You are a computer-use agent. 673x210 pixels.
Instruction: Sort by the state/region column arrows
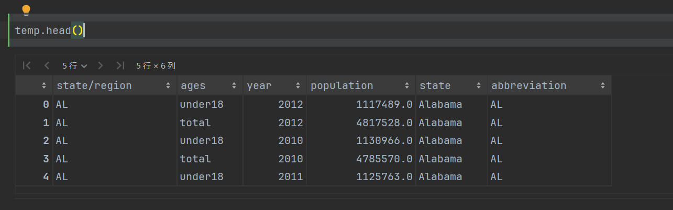[x=168, y=85]
